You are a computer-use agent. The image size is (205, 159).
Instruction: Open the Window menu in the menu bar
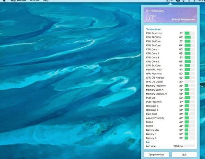[35, 1]
